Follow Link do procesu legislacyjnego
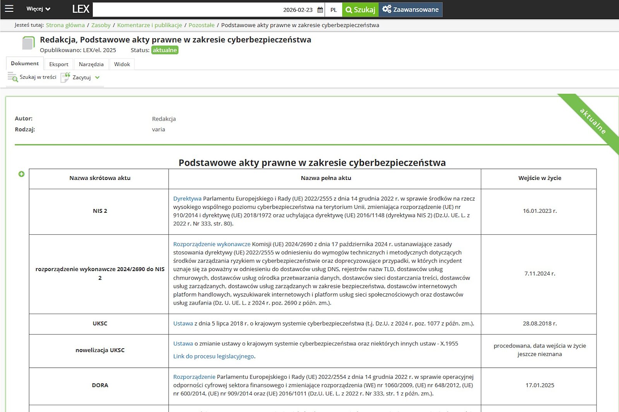Viewport: 619px width, 412px height. point(214,356)
